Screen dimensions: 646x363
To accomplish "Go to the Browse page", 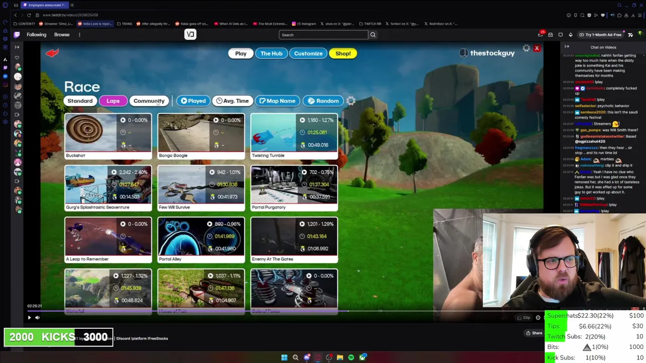I will click(x=62, y=35).
